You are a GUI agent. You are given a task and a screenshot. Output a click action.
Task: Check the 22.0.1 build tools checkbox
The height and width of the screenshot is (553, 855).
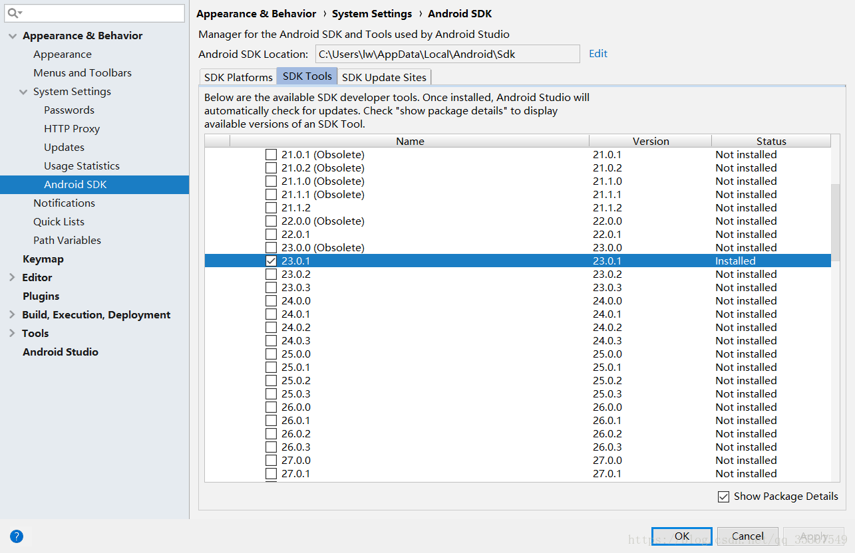tap(271, 234)
